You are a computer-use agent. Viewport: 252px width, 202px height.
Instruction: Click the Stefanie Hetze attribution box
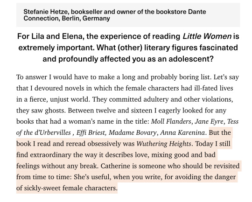128,15
